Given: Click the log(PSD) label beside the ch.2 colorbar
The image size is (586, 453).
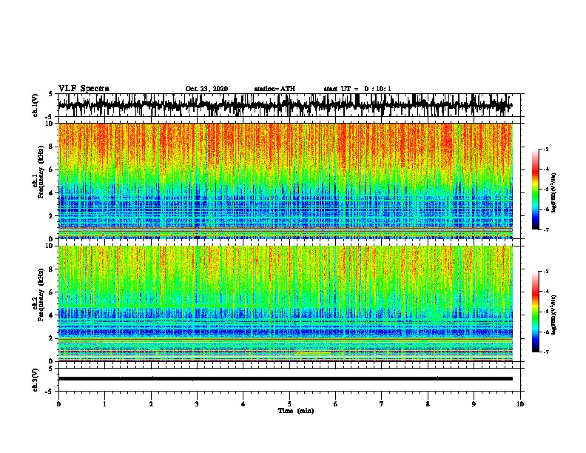Looking at the screenshot, I should pos(553,315).
